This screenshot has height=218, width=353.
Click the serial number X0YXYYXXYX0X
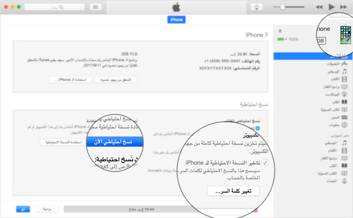click(x=215, y=68)
